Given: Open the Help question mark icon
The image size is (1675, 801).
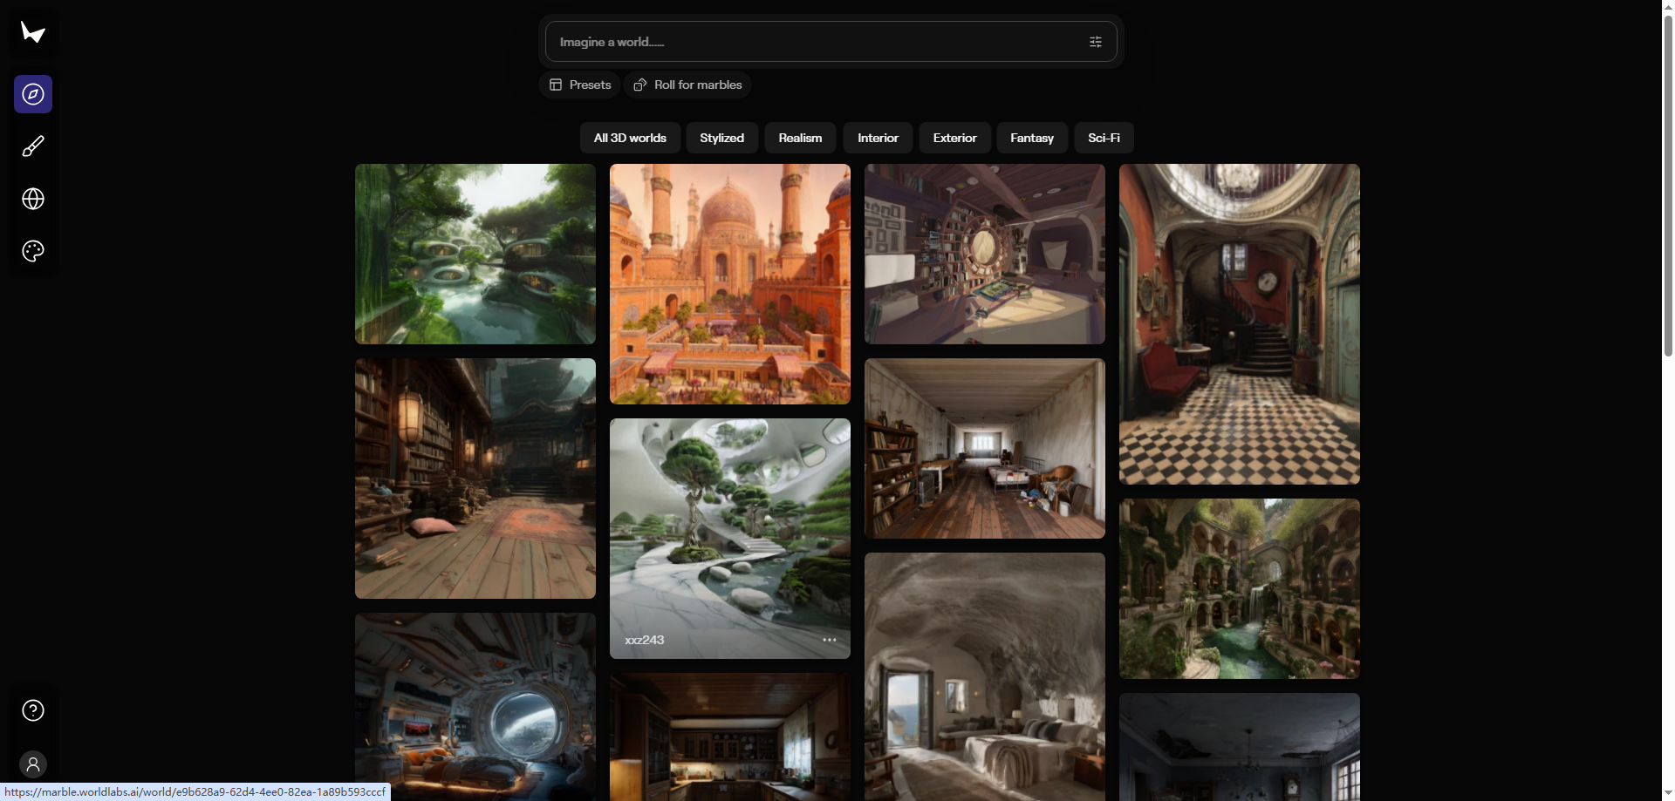Looking at the screenshot, I should [32, 710].
